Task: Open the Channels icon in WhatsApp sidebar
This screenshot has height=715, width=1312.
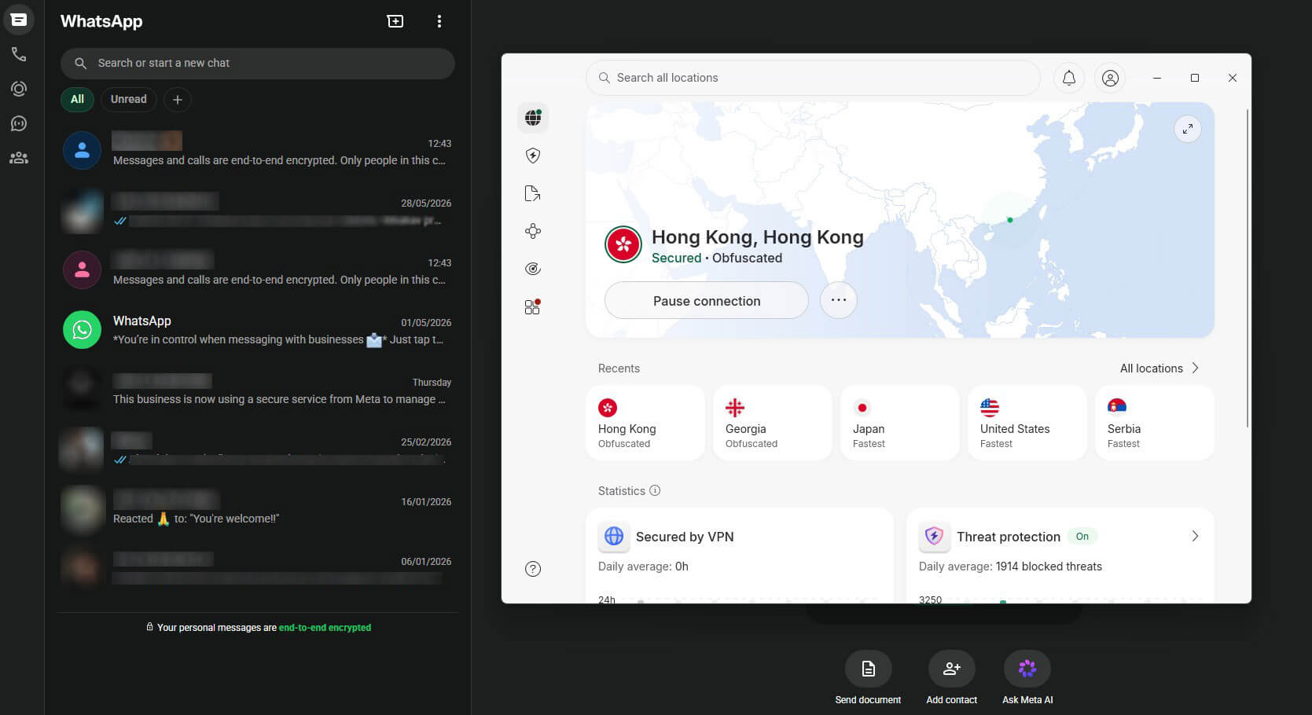Action: tap(19, 123)
